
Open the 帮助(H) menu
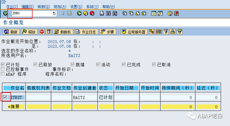tap(108, 7)
